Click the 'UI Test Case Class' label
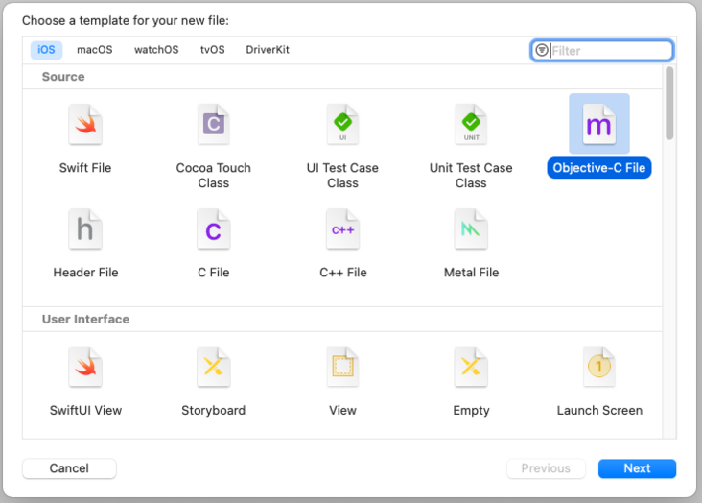 pos(342,176)
